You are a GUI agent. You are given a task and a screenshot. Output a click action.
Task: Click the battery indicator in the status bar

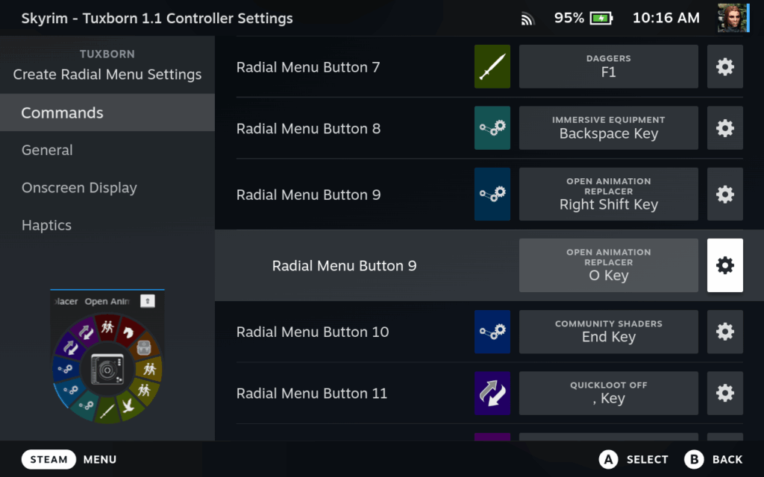pos(603,17)
